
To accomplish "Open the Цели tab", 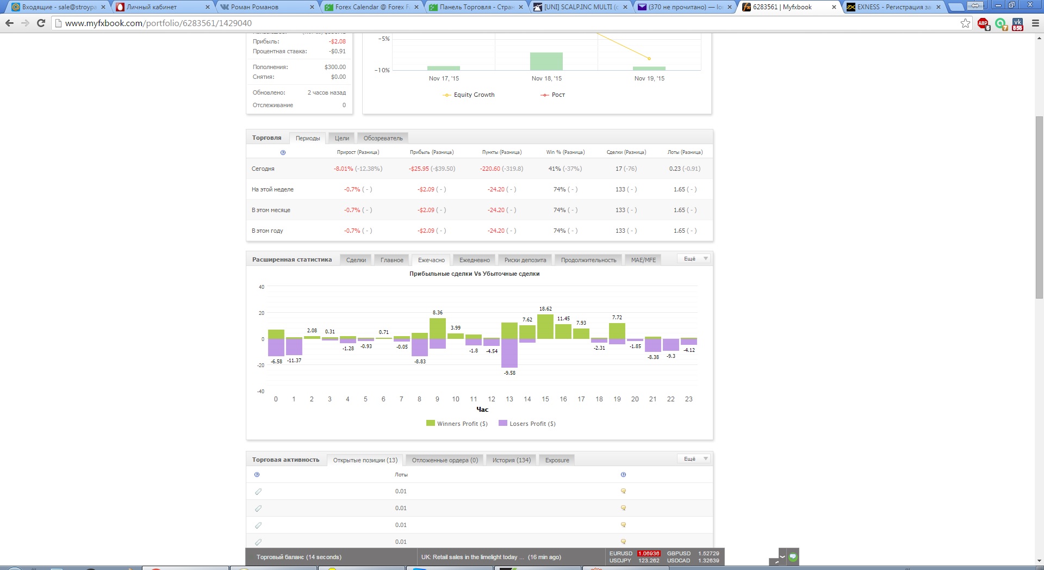I will point(342,138).
